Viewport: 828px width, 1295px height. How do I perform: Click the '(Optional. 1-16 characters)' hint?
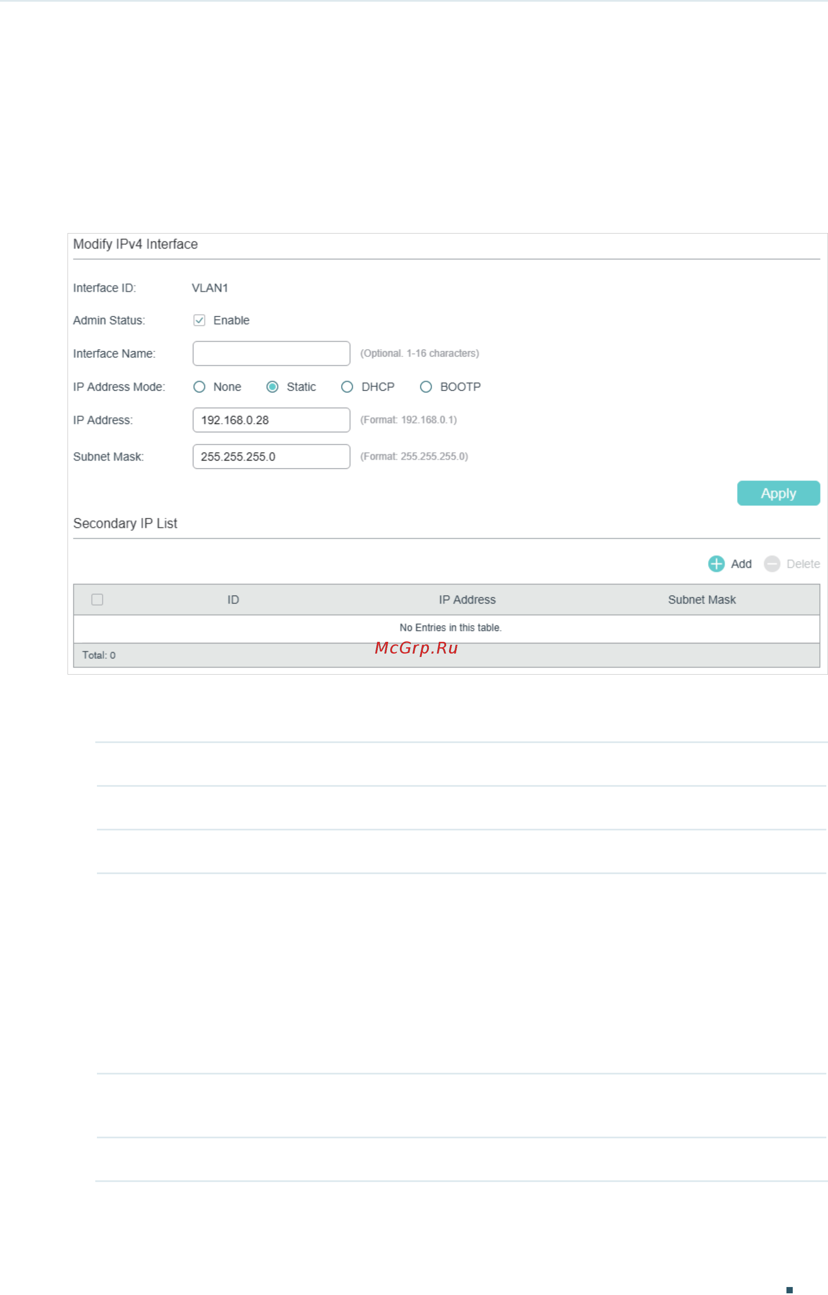point(419,354)
